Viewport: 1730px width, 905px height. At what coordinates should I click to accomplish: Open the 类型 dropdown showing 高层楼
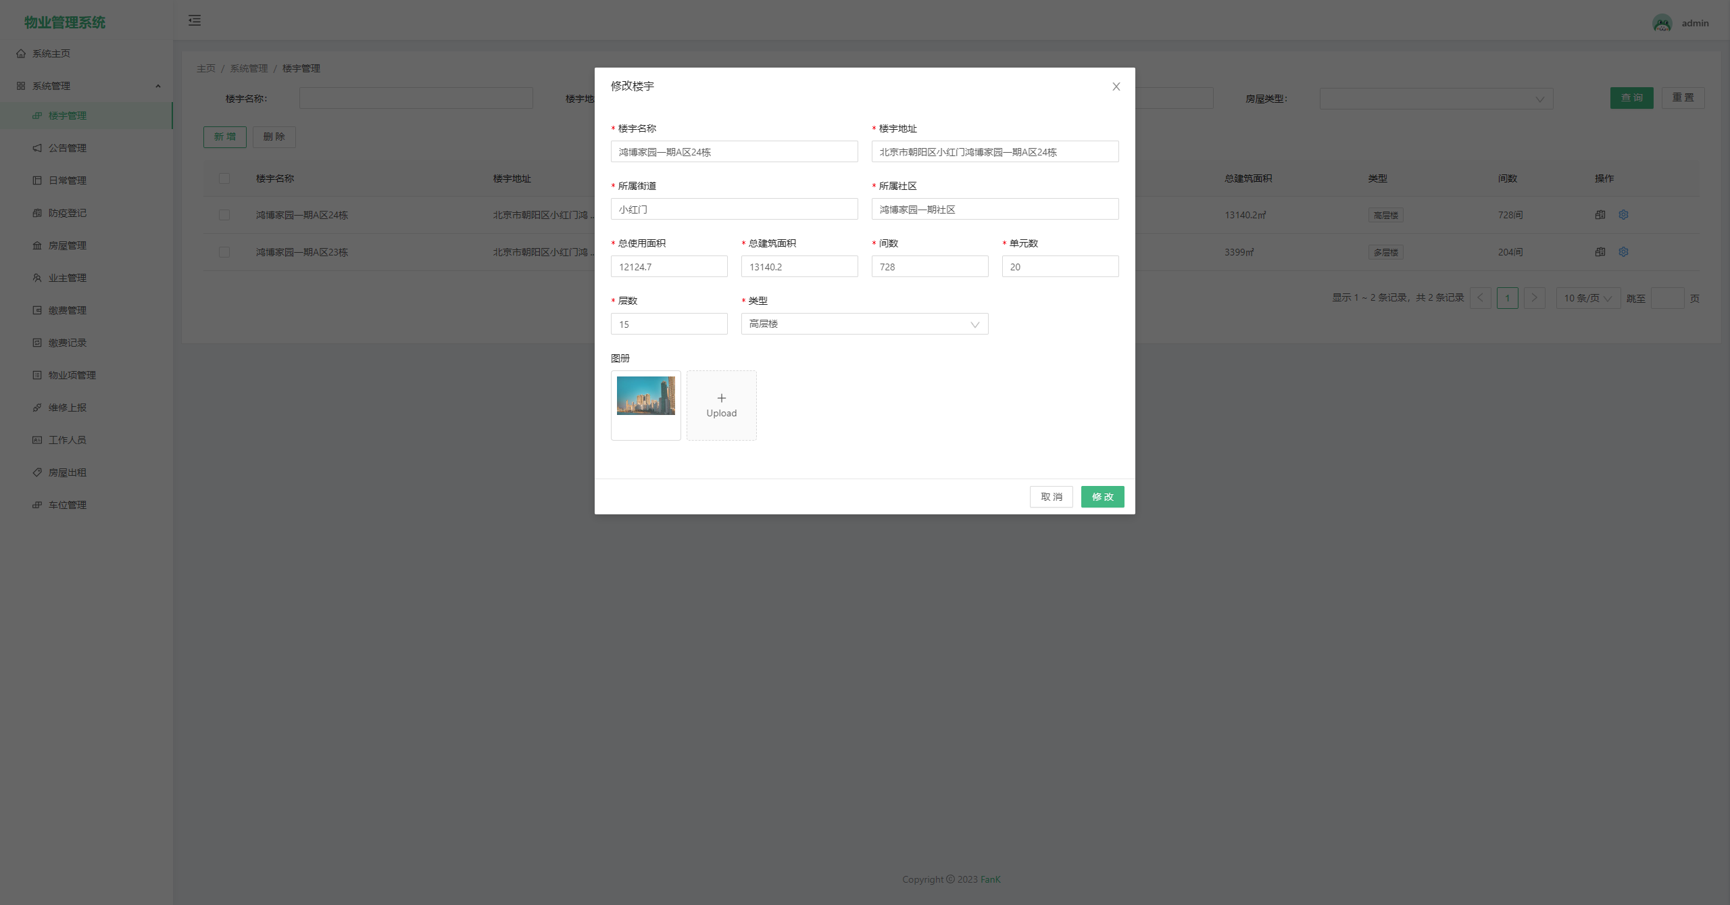[864, 324]
